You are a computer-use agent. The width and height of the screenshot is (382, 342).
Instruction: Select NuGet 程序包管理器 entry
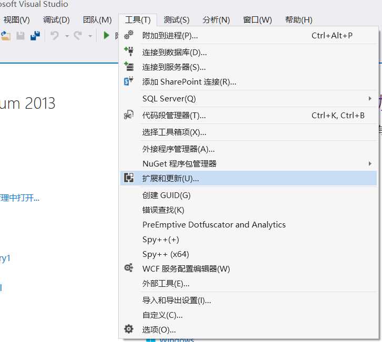click(x=249, y=163)
